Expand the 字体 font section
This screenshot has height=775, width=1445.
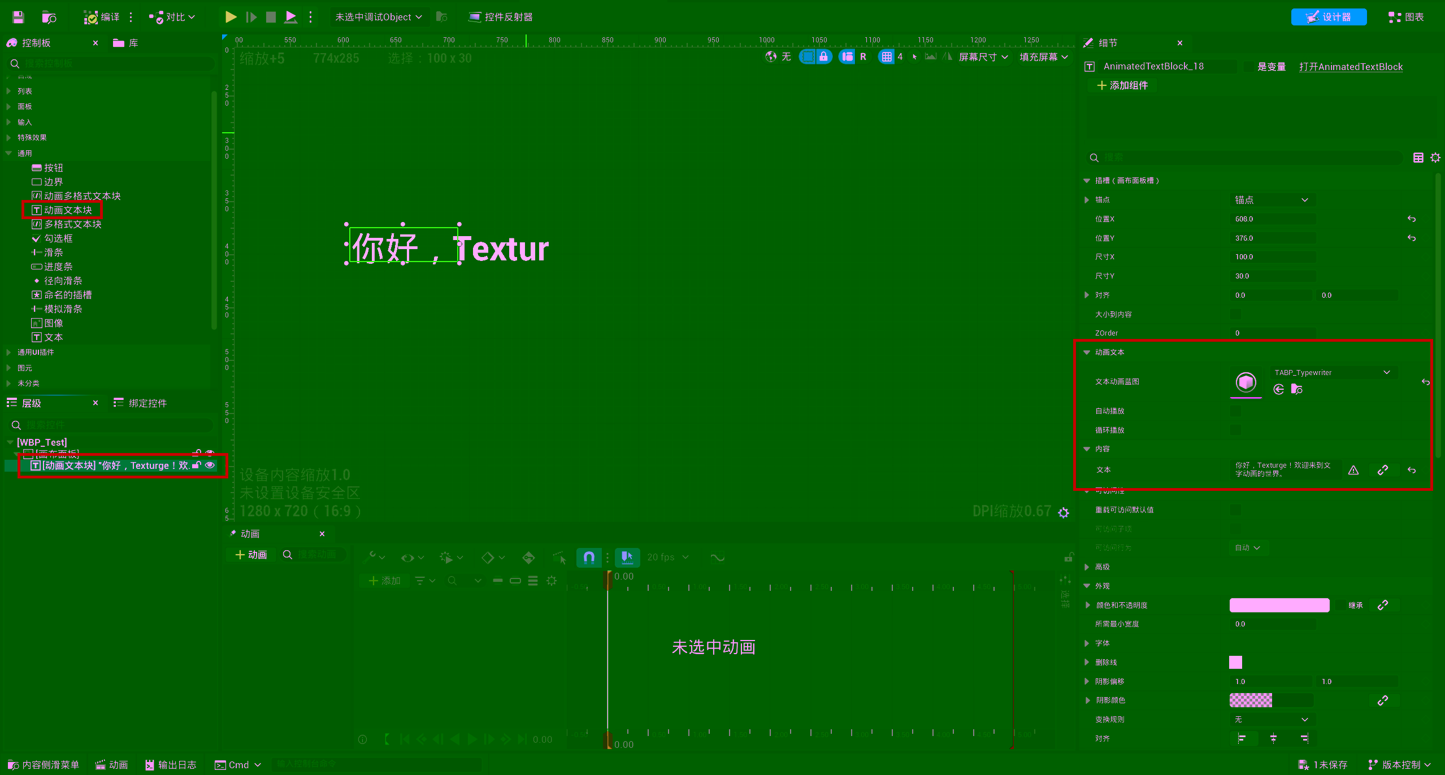pos(1087,643)
